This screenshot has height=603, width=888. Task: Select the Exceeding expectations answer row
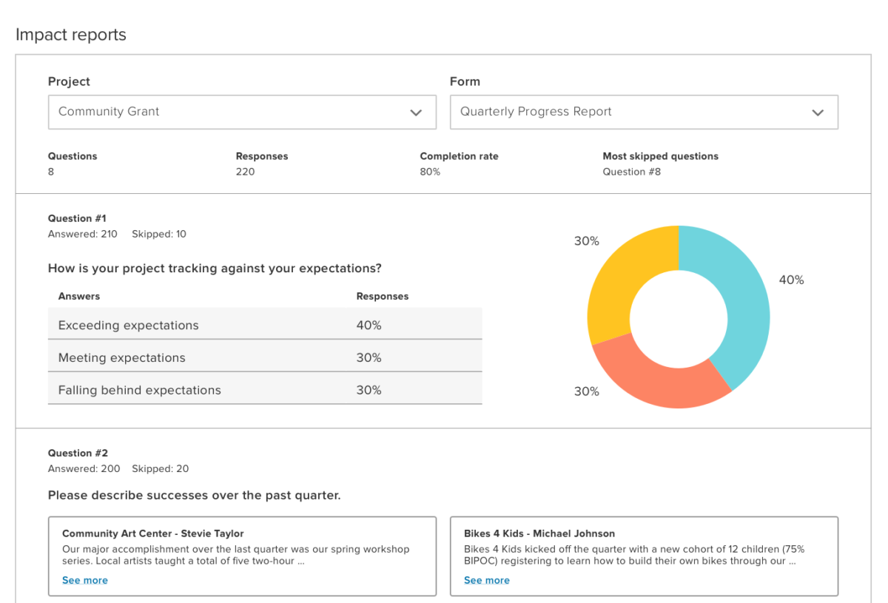click(x=265, y=325)
